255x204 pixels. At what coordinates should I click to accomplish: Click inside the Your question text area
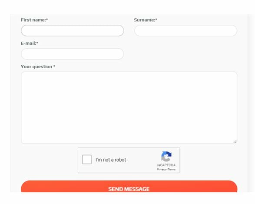[129, 107]
